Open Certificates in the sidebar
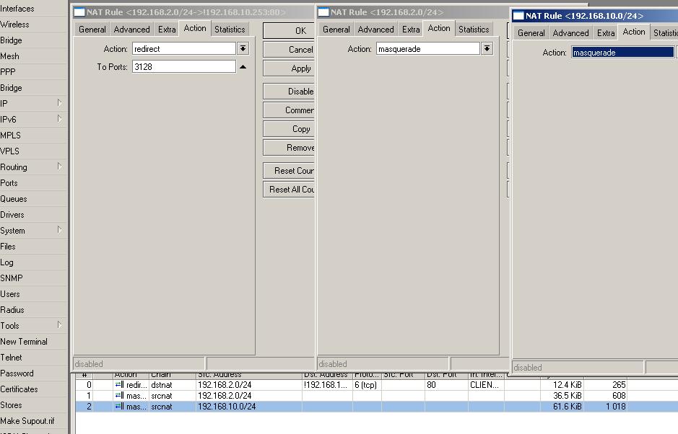 click(19, 389)
